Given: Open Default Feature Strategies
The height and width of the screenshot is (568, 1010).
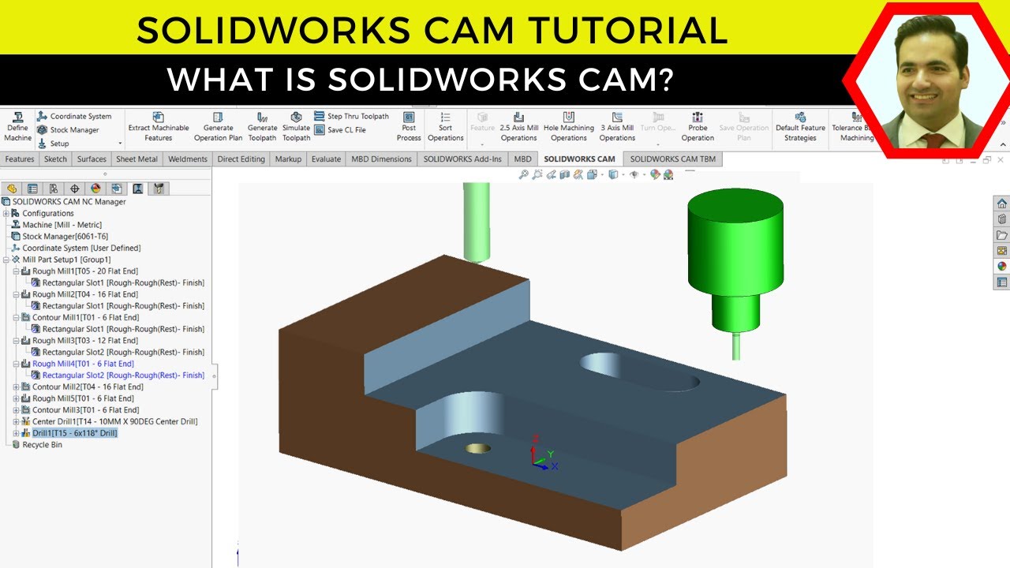Looking at the screenshot, I should 800,126.
